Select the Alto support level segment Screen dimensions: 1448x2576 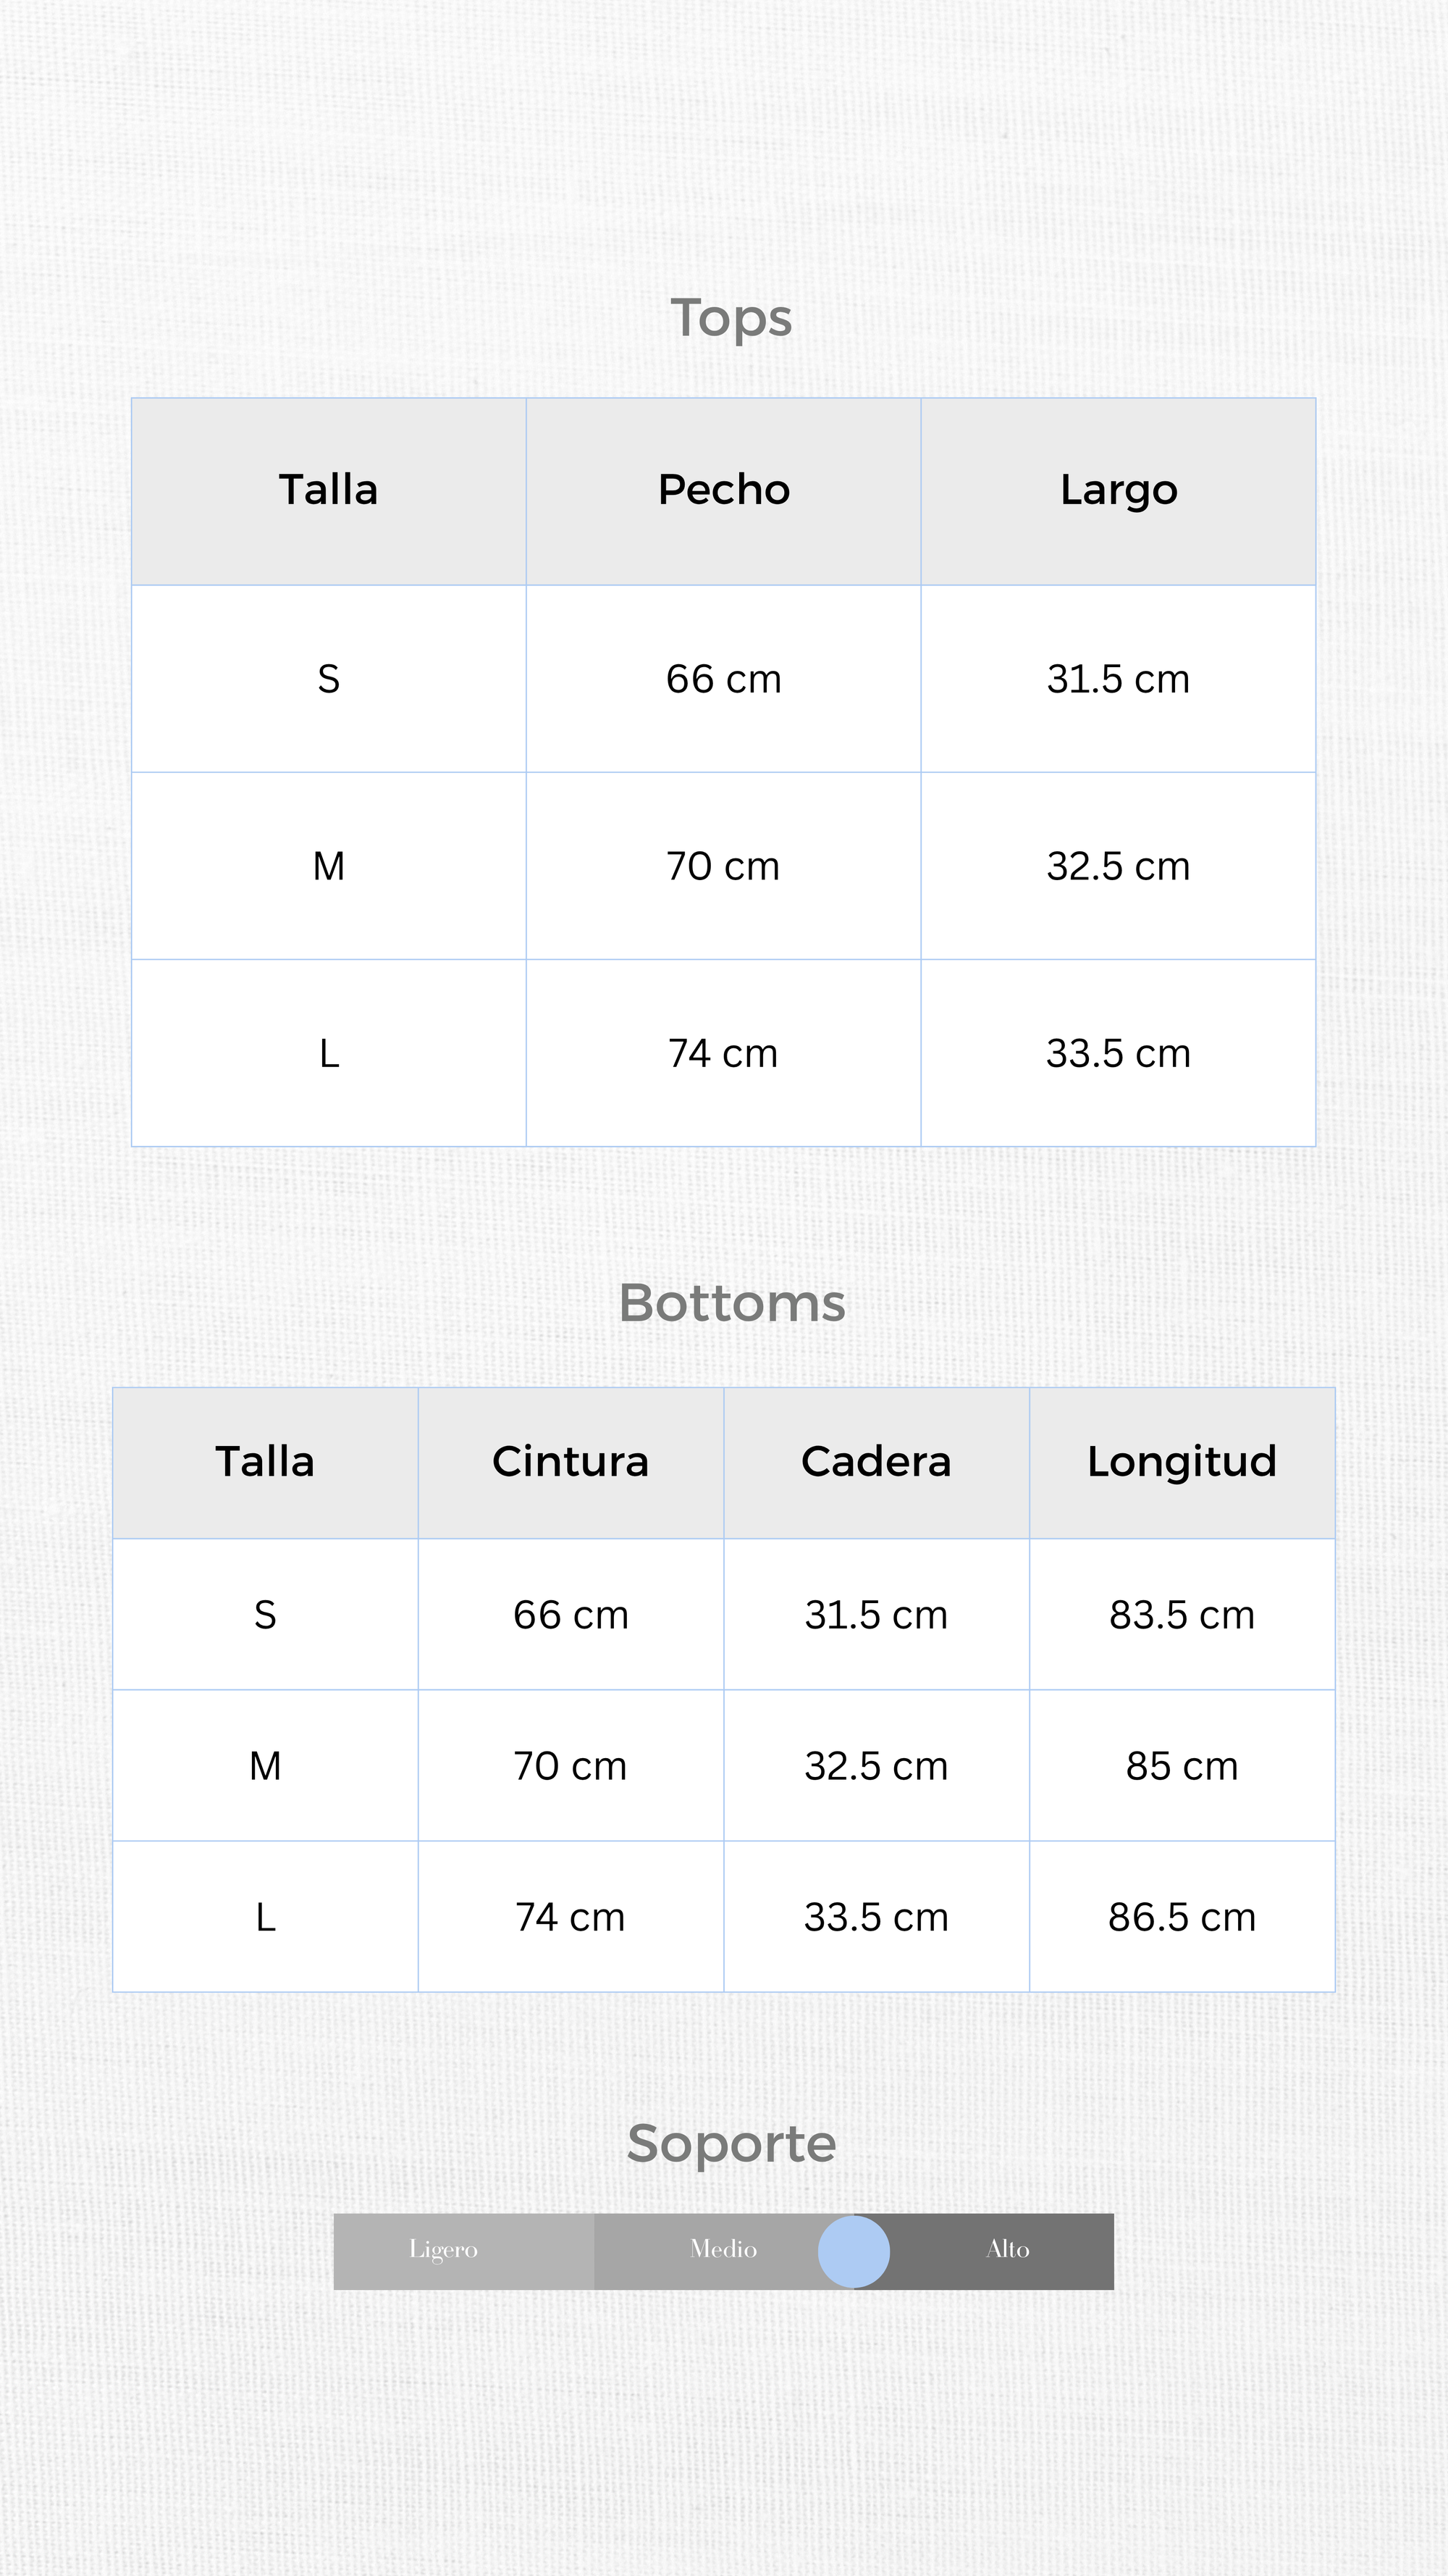1007,2250
